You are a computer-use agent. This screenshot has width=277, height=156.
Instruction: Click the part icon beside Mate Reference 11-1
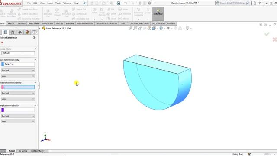click(44, 28)
